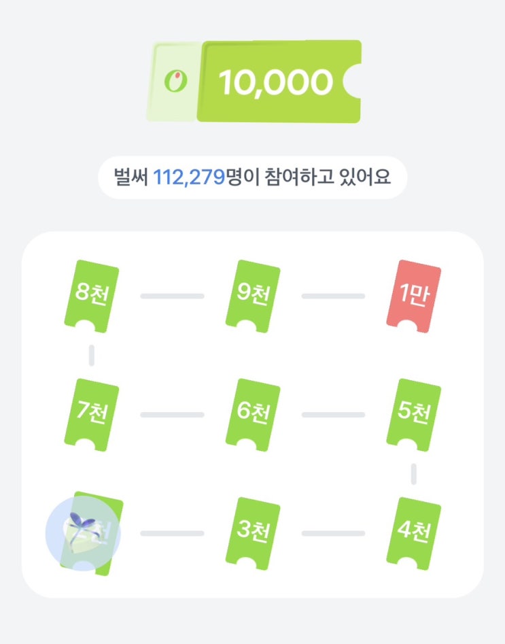This screenshot has height=644, width=505.
Task: Click path segment between 7천 and 6천
Action: 172,414
